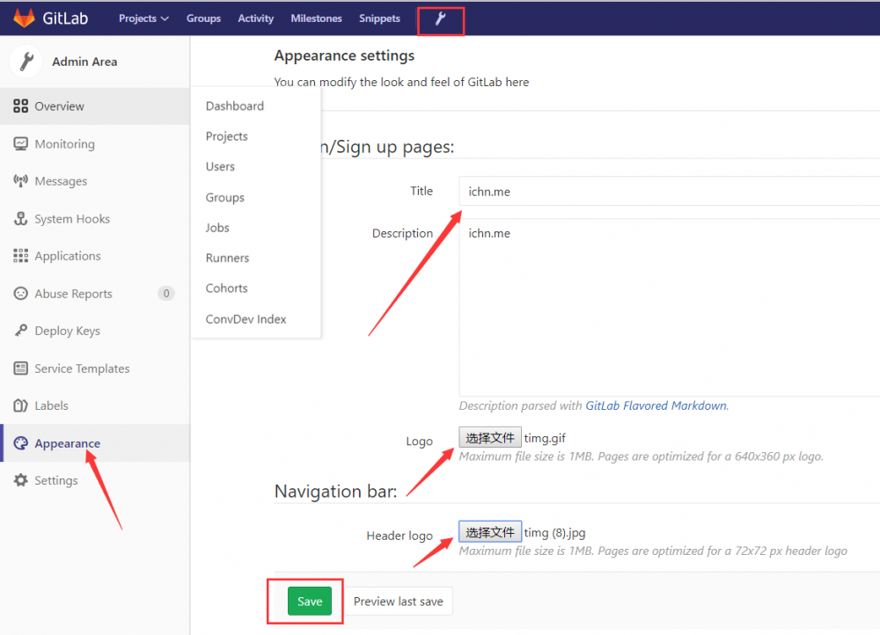
Task: Click the Admin Area wrench avatar
Action: click(x=26, y=62)
